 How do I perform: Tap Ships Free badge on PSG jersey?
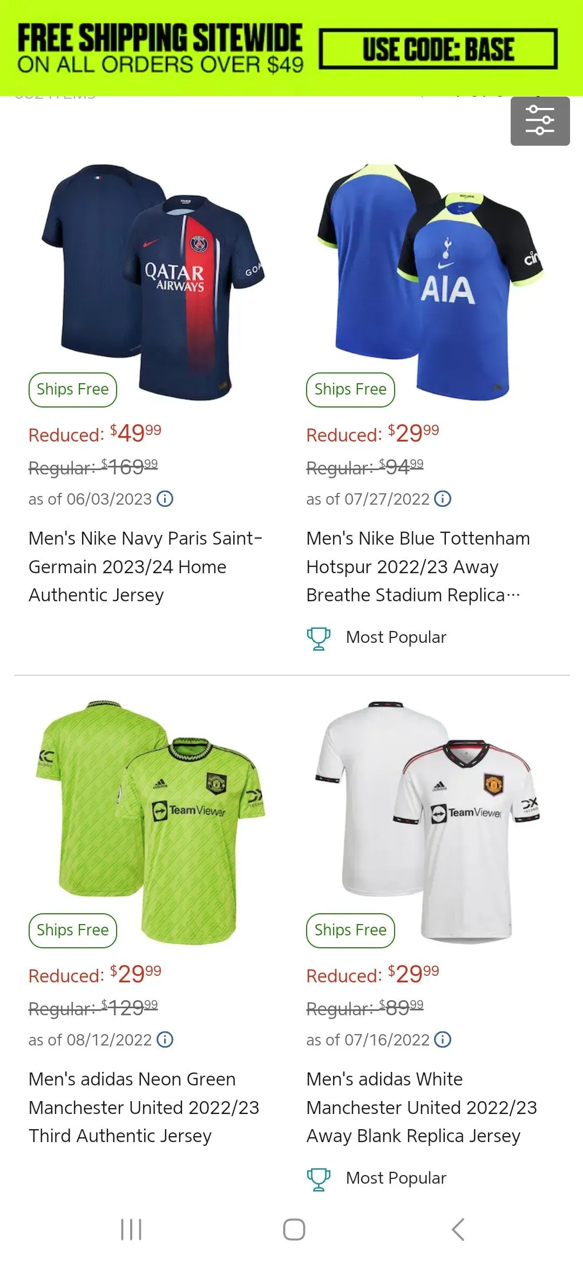coord(73,390)
